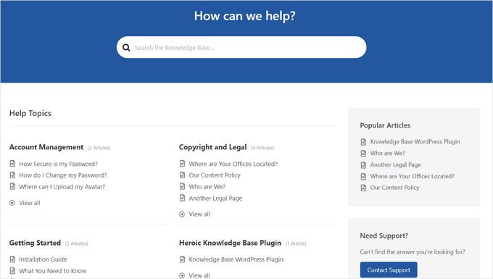Click the Contact Support button
Image resolution: width=493 pixels, height=279 pixels.
point(389,270)
